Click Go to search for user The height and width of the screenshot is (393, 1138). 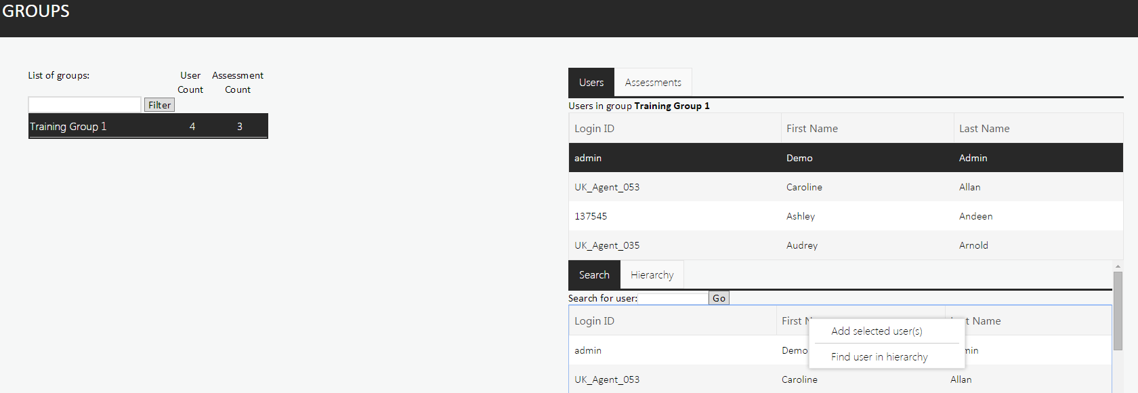pos(719,298)
